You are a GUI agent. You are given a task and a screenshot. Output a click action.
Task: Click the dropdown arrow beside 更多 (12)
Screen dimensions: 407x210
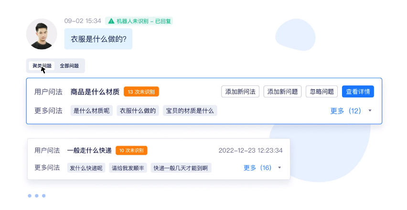pos(370,111)
